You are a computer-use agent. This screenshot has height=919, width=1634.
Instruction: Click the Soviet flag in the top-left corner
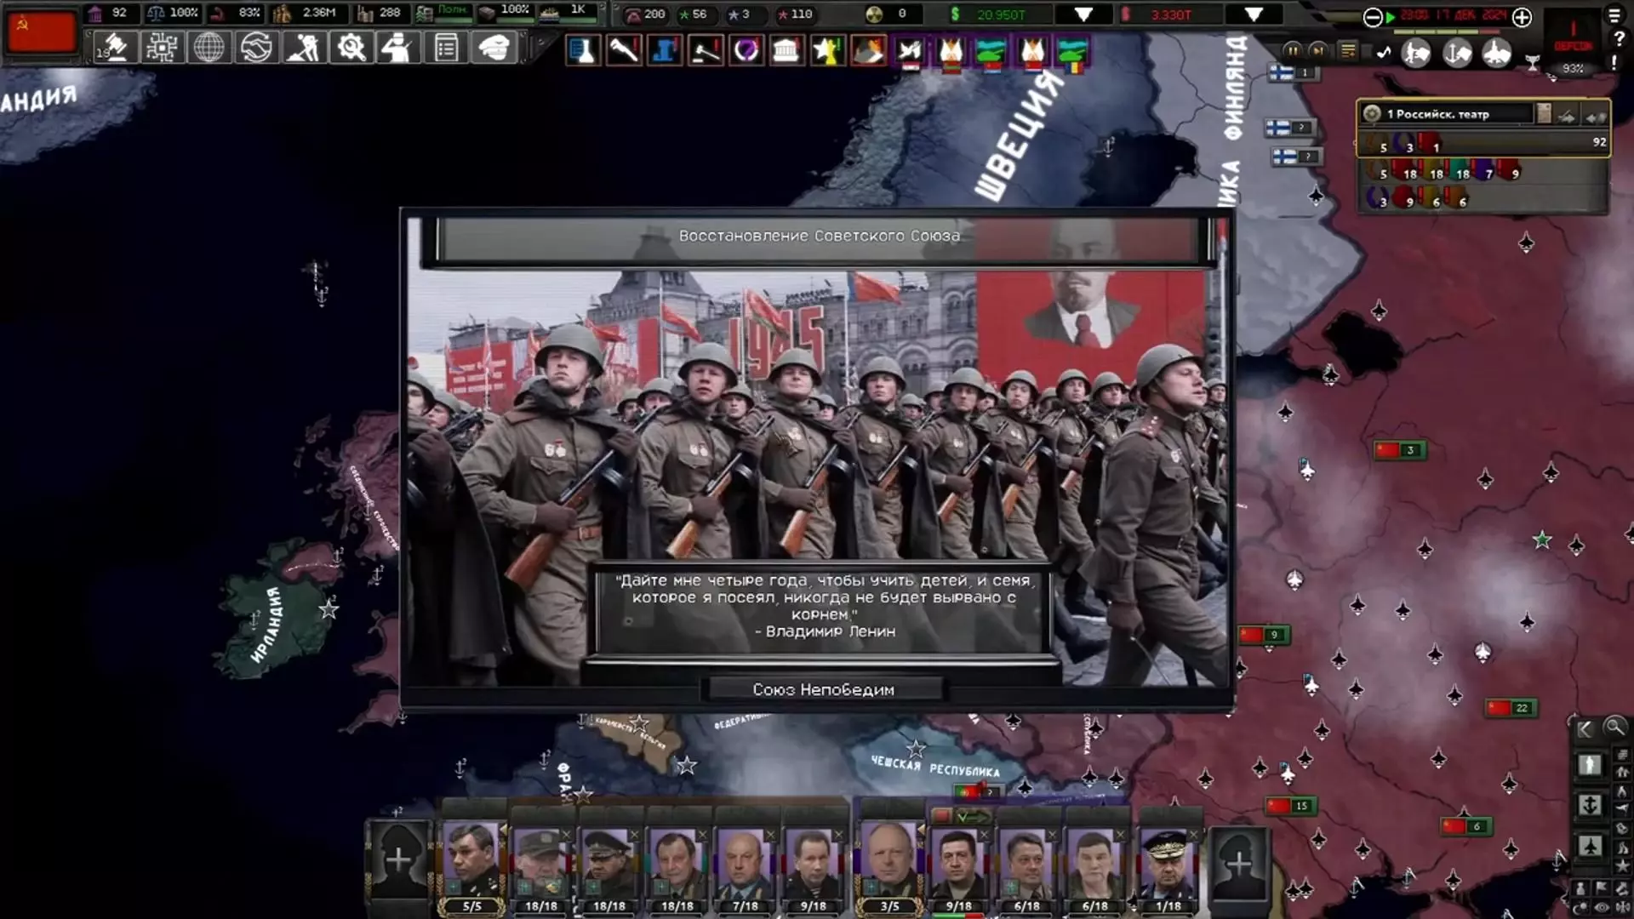[41, 31]
